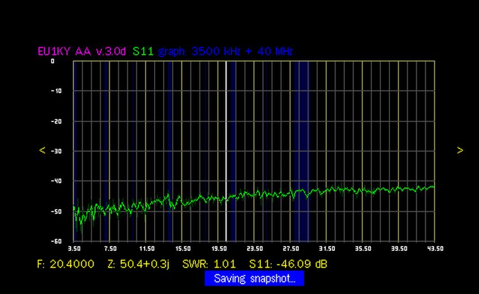Click the 23.50 label on the frequency axis
This screenshot has height=294, width=479.
254,248
